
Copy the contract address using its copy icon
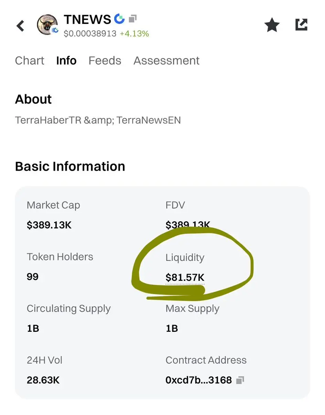[240, 380]
